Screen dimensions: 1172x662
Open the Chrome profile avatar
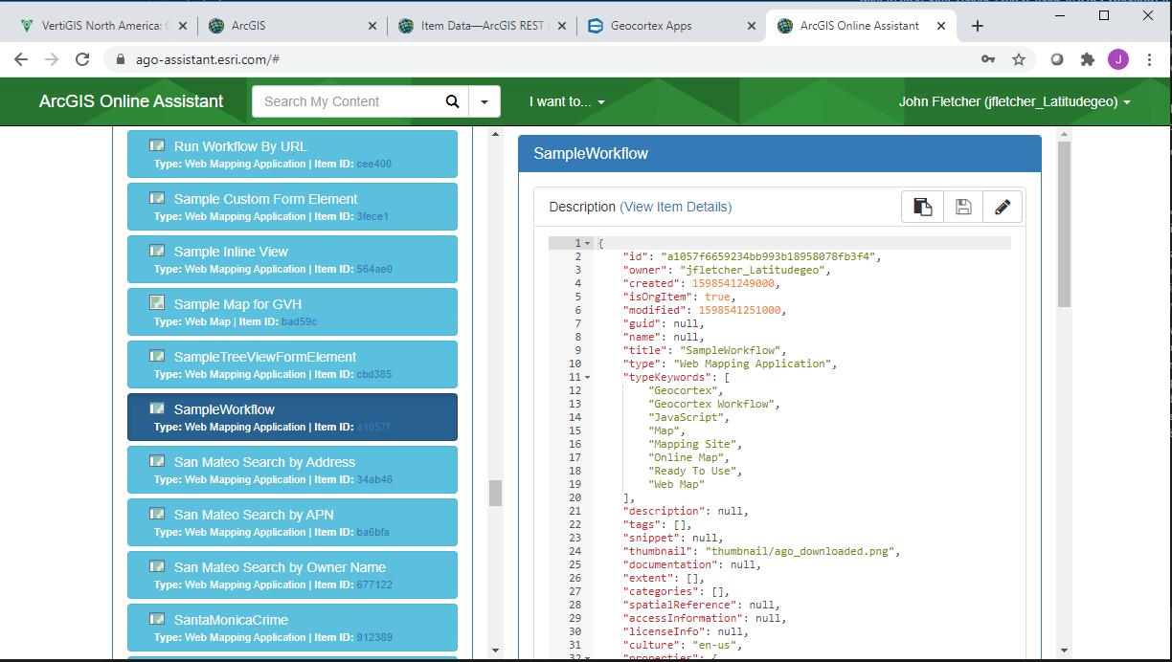(x=1117, y=59)
